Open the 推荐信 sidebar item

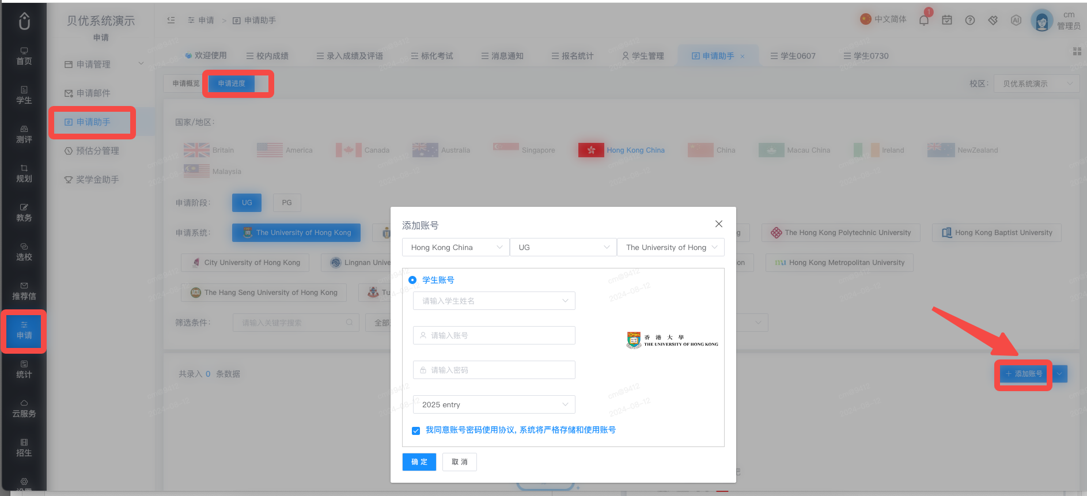tap(24, 291)
